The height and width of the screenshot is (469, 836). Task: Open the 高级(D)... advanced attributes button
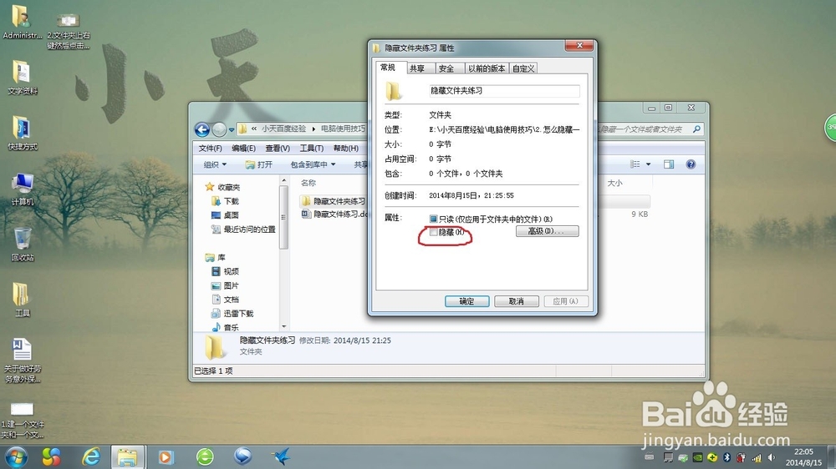547,231
